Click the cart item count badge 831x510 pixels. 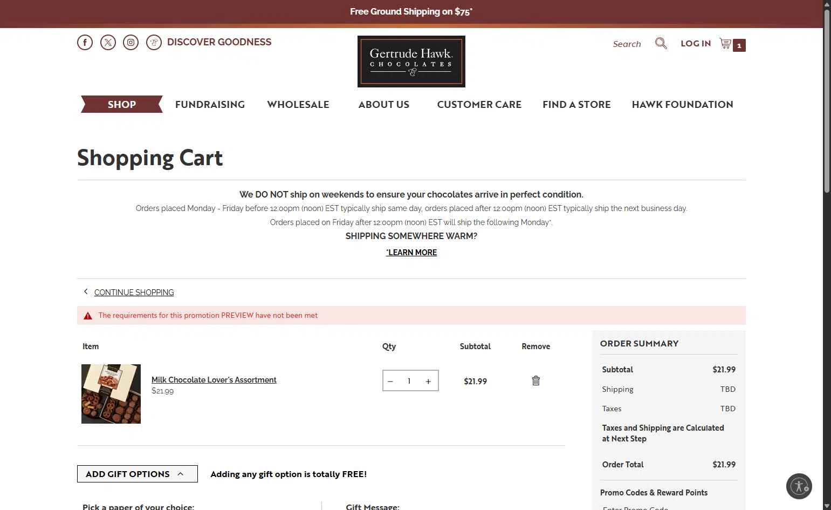tap(739, 45)
